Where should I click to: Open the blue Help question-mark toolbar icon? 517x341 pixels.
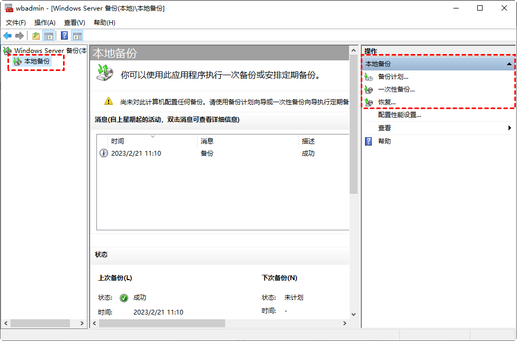pos(64,35)
